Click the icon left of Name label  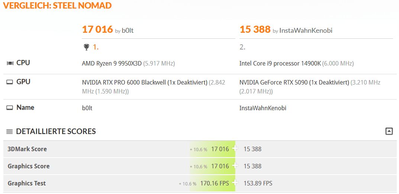[x=10, y=108]
